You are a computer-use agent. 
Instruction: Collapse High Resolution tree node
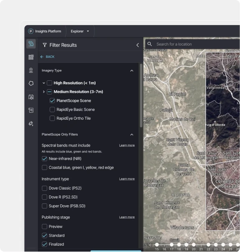pyautogui.click(x=43, y=83)
